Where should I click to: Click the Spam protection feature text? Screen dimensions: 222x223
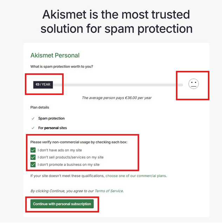pos(51,118)
